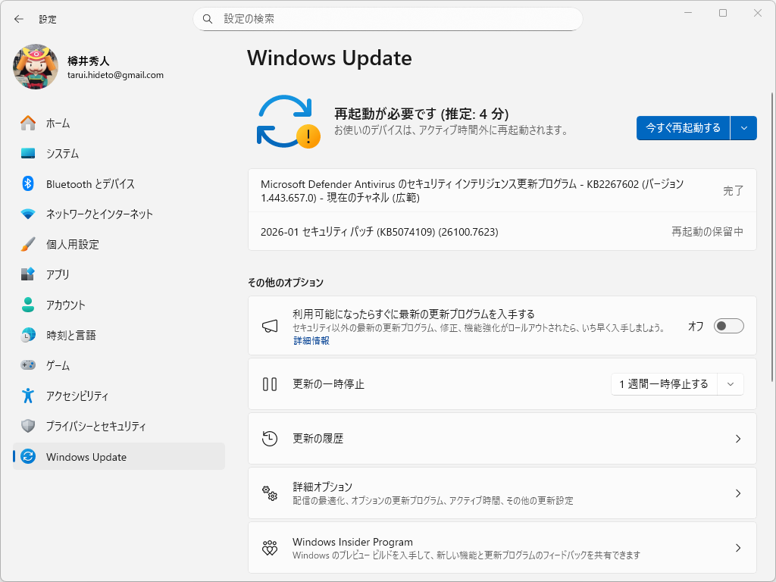Image resolution: width=776 pixels, height=582 pixels.
Task: Click the 今すぐ再起動する button
Action: click(682, 128)
